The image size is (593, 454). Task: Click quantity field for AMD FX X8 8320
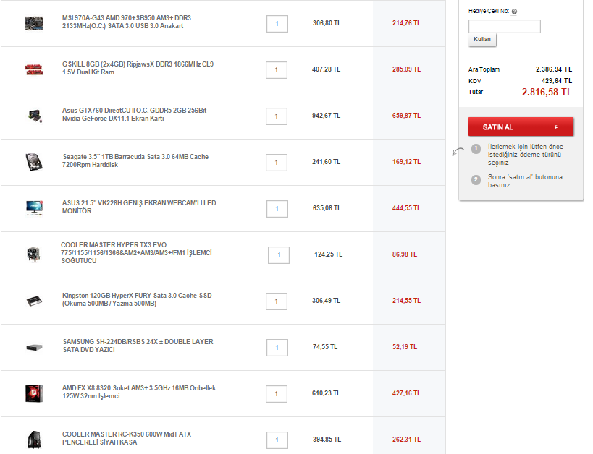point(277,394)
